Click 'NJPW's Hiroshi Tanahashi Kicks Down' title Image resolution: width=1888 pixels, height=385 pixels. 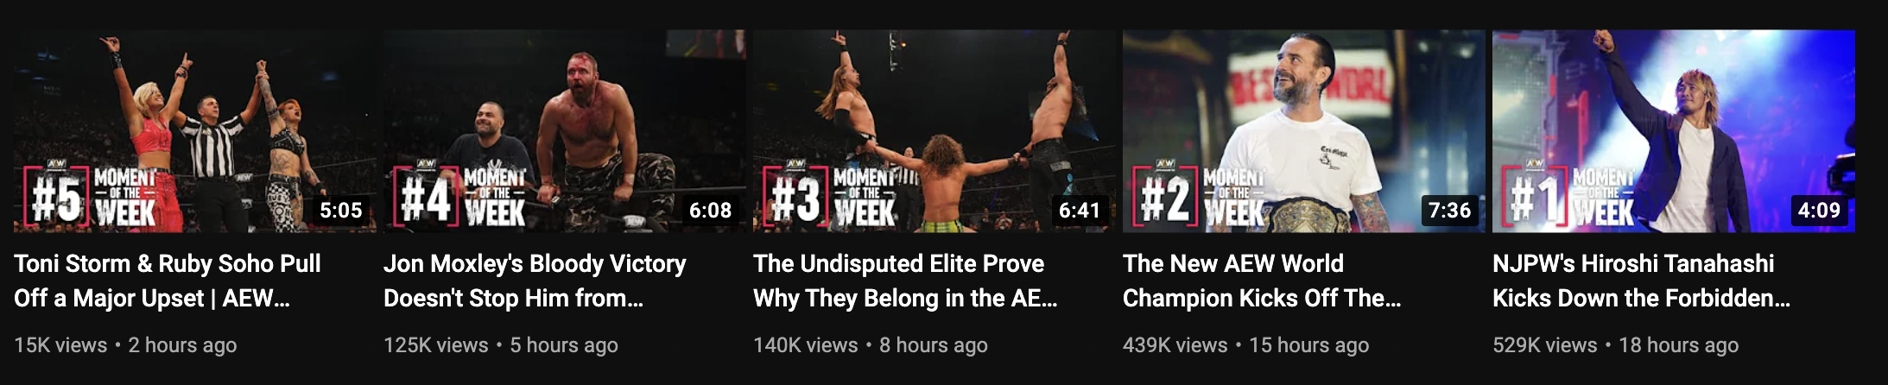(x=1641, y=281)
